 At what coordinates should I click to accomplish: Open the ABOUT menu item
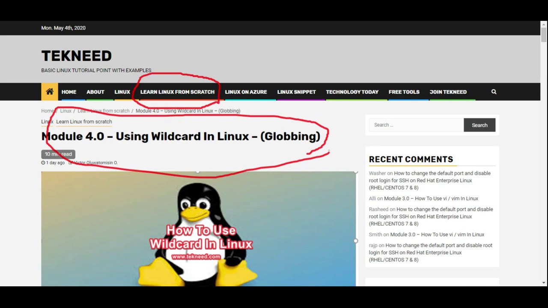95,92
